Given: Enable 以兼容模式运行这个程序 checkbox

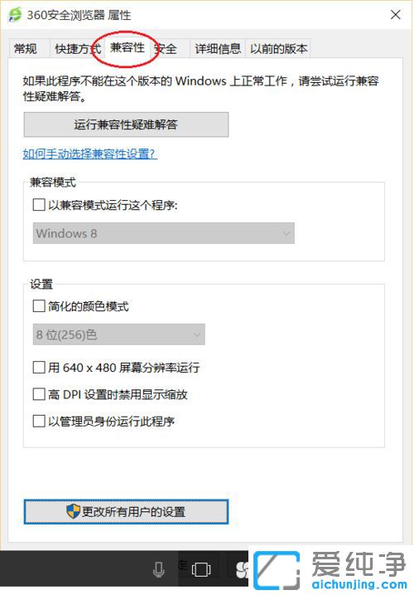Looking at the screenshot, I should click(39, 205).
